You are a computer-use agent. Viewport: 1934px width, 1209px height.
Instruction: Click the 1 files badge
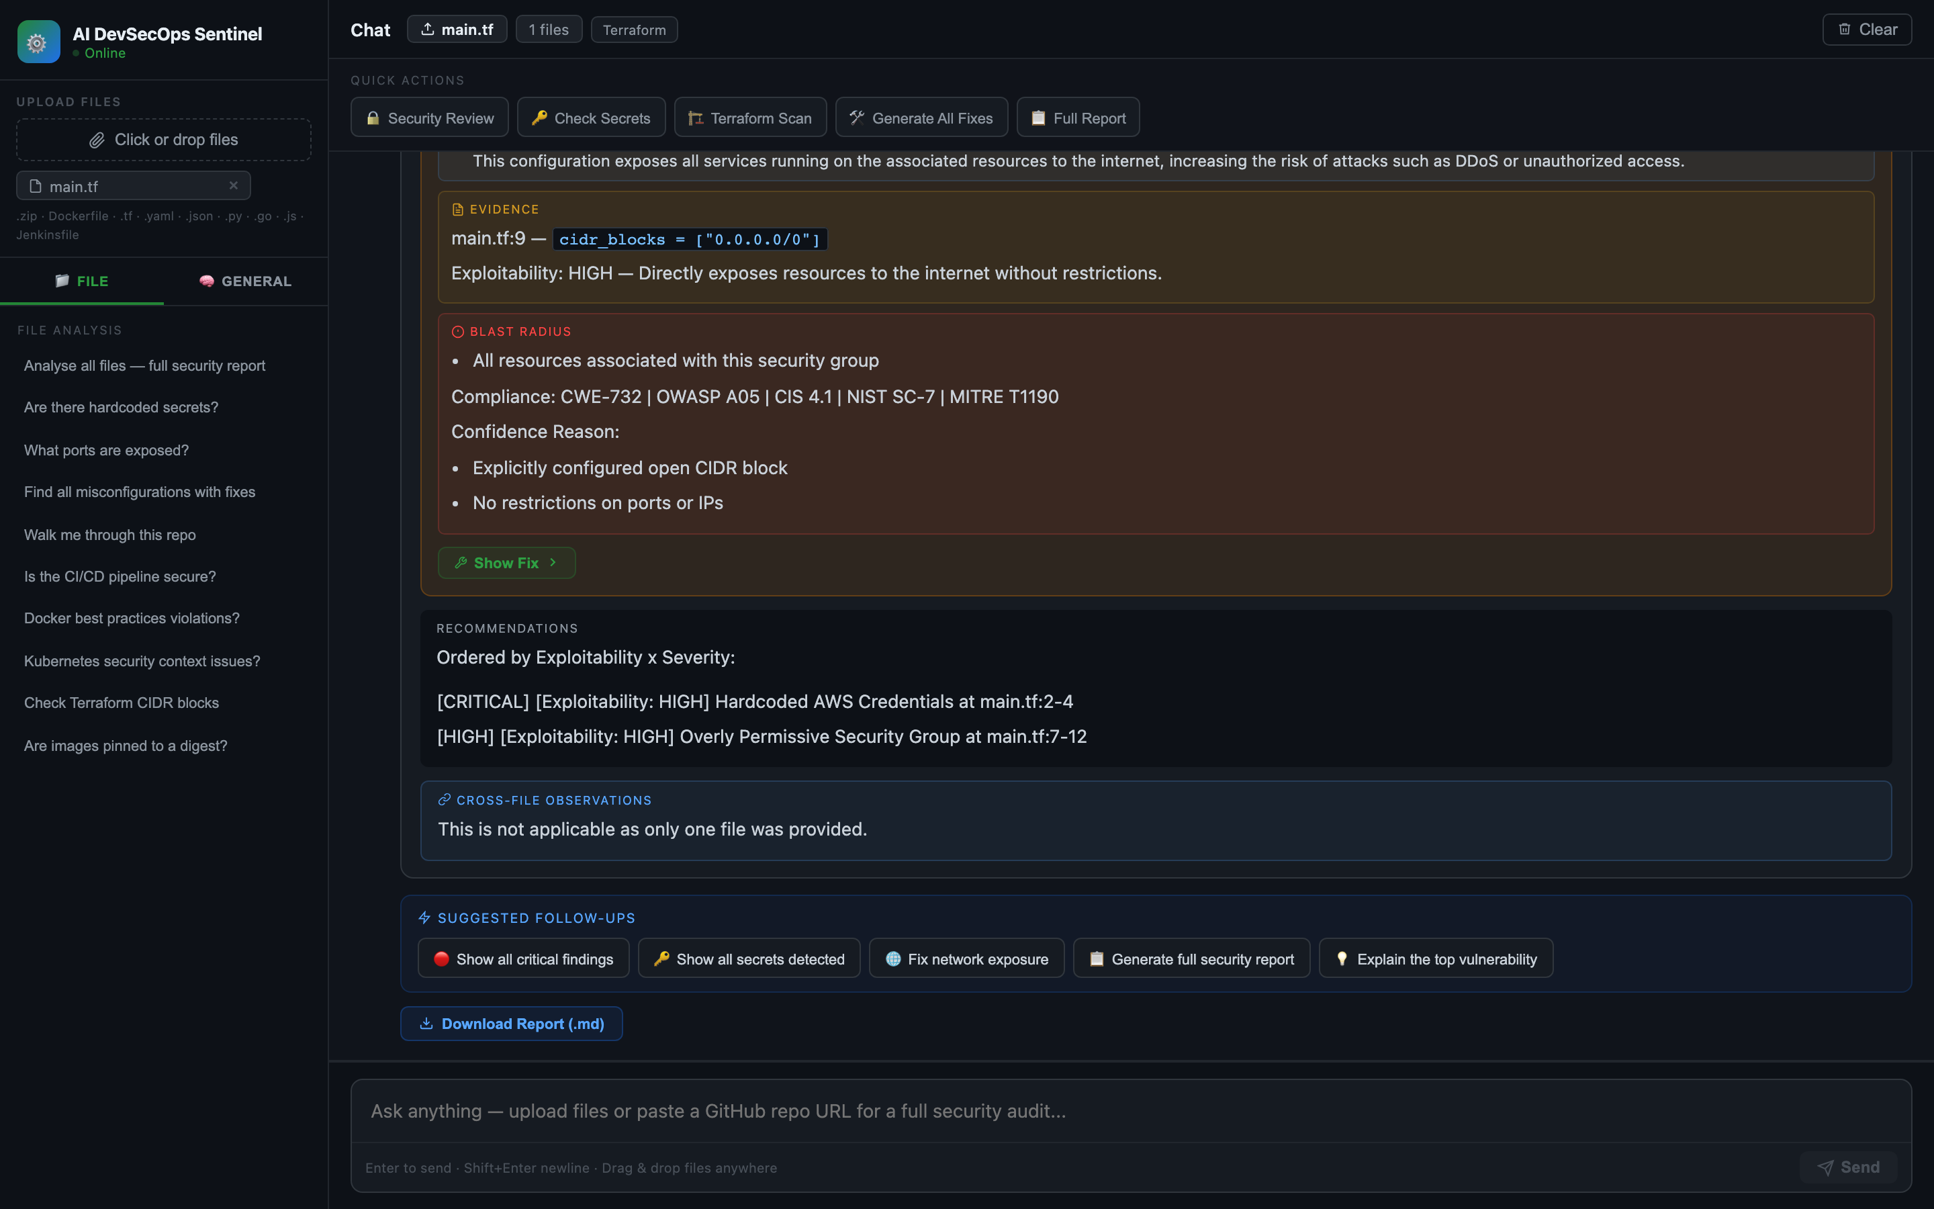(x=549, y=30)
